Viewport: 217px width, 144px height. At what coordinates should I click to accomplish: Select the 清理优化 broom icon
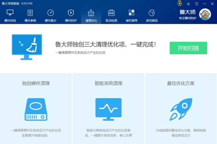(91, 13)
